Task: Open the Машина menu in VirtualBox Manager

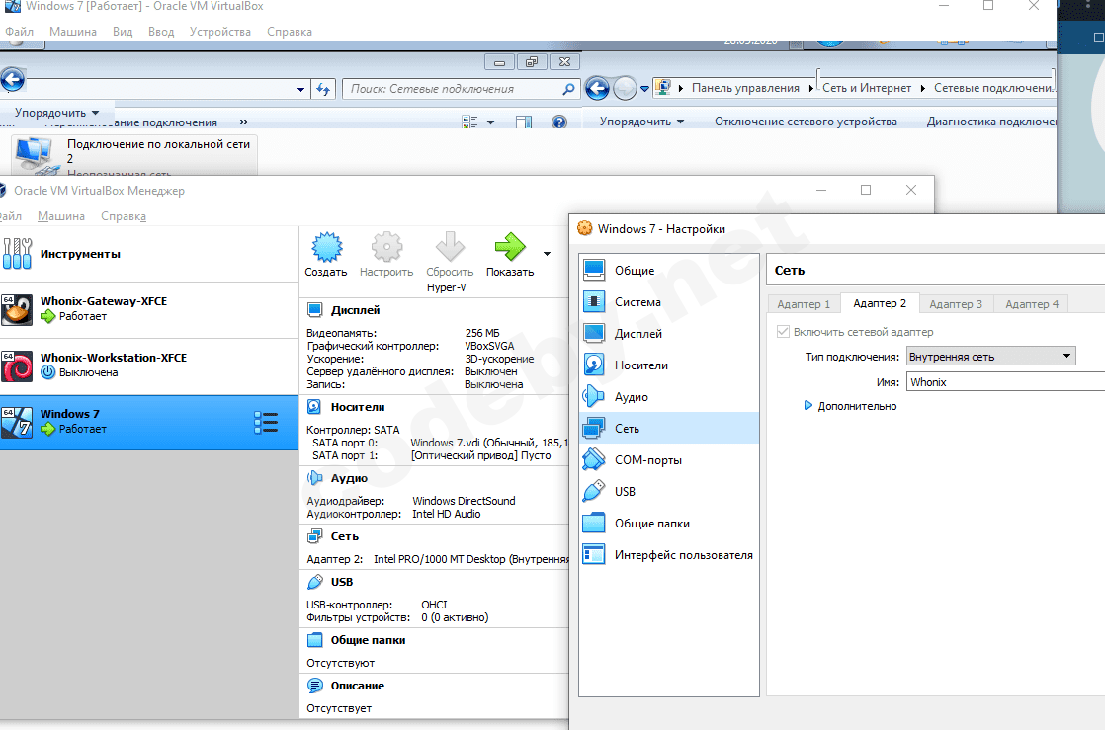Action: tap(60, 216)
